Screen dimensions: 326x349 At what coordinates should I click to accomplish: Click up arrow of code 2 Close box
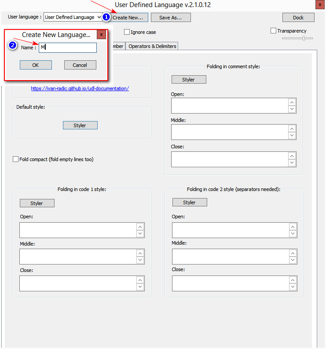(292, 279)
